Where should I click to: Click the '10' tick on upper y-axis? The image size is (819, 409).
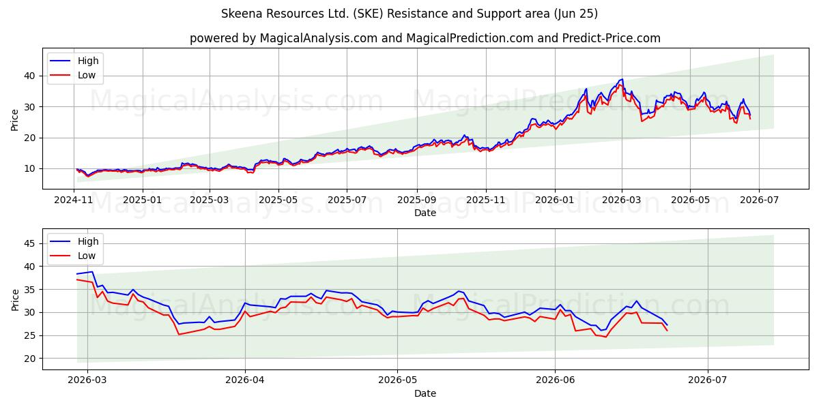point(31,168)
